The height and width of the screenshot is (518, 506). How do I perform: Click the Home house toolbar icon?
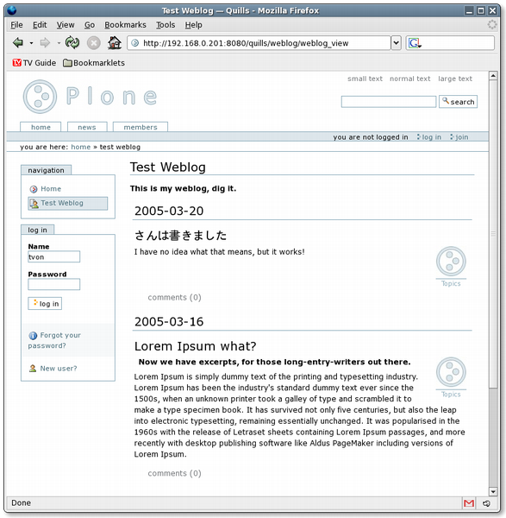[x=115, y=43]
